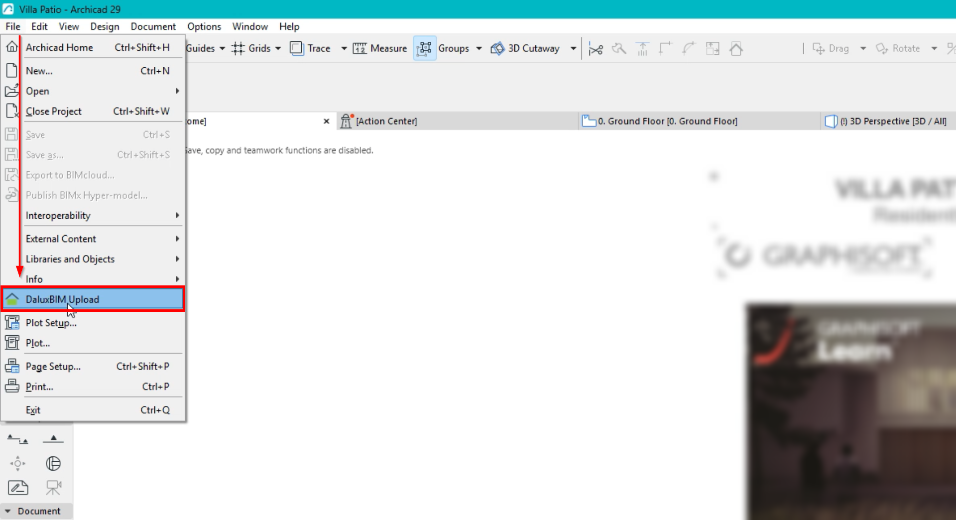Image resolution: width=956 pixels, height=520 pixels.
Task: Collapse the Document toolbox section
Action: pyautogui.click(x=7, y=511)
